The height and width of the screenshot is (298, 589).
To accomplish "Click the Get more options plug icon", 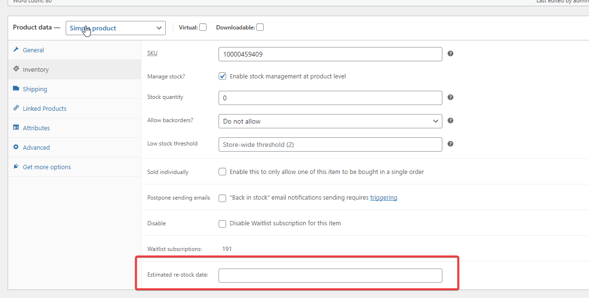I will 16,167.
